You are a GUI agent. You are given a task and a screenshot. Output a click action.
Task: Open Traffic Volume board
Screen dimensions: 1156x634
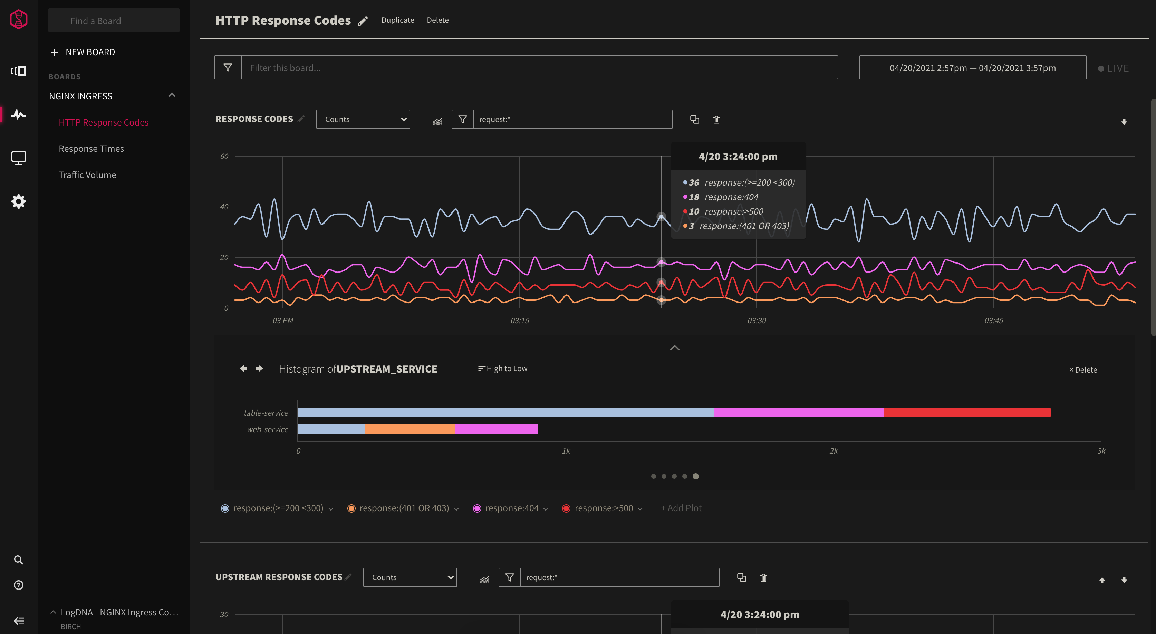[x=87, y=175]
